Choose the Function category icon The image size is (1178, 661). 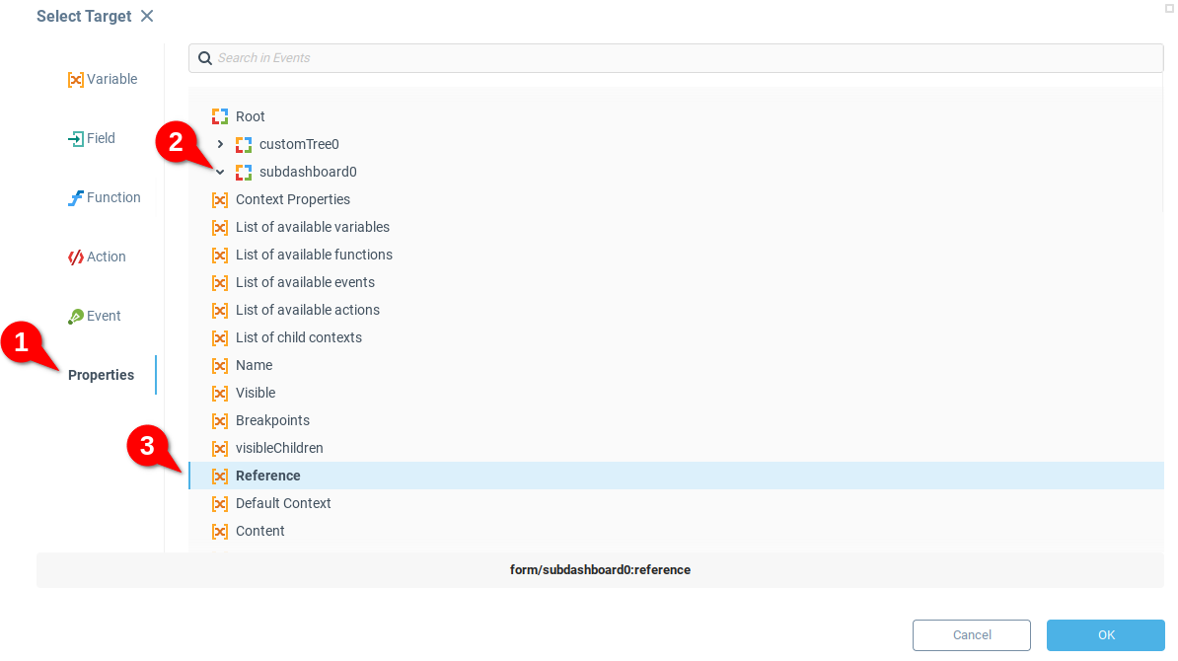click(x=76, y=198)
